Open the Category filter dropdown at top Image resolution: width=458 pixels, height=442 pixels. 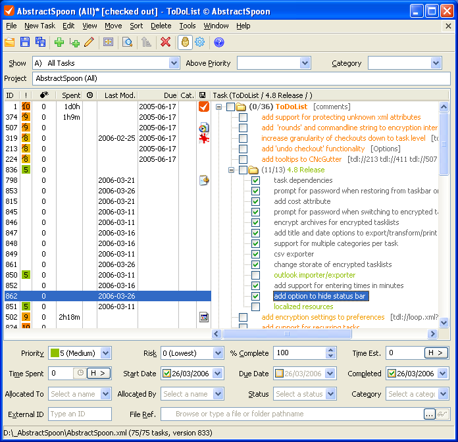tap(436, 62)
